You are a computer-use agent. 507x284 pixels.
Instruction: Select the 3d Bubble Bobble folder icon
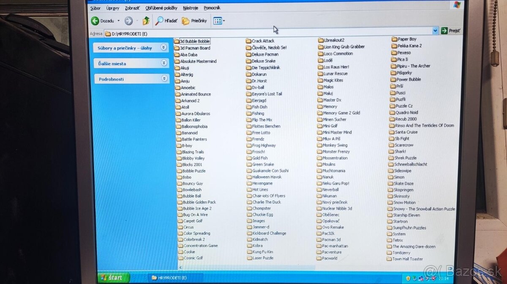coord(177,41)
